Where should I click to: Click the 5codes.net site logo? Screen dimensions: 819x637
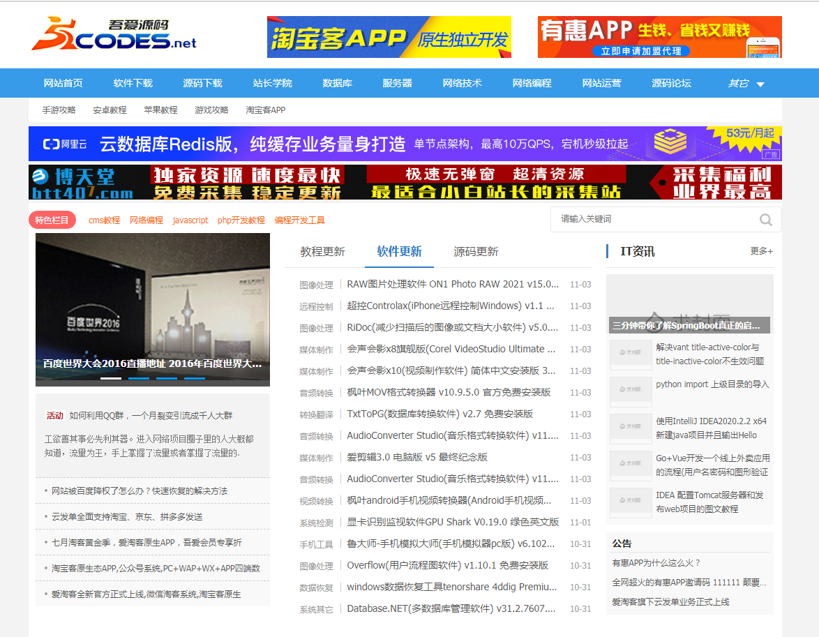point(114,36)
